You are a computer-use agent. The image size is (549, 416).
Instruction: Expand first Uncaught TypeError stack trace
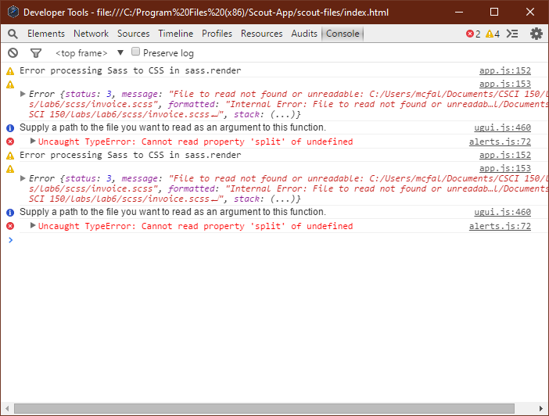tap(33, 141)
